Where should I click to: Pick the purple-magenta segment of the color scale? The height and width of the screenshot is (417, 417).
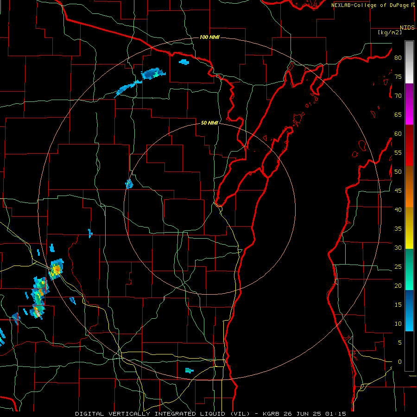pos(409,104)
